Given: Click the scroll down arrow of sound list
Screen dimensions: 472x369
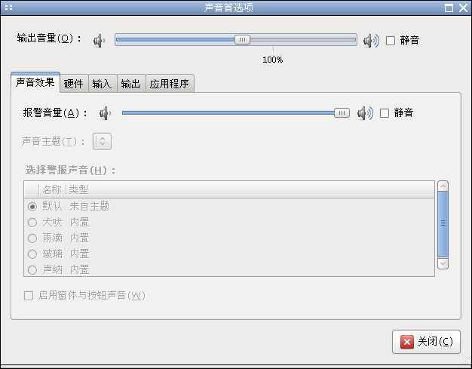Looking at the screenshot, I should point(443,263).
